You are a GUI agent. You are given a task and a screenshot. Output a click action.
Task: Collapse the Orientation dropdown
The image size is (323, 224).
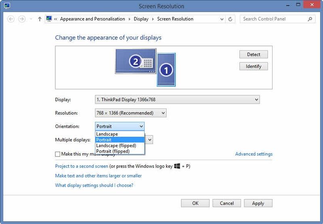tap(120, 126)
